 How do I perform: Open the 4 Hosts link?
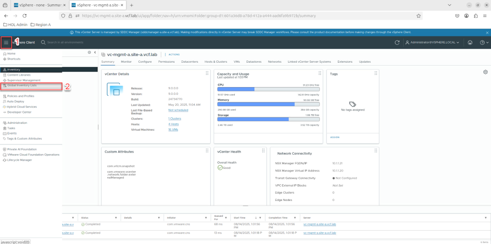click(x=173, y=124)
